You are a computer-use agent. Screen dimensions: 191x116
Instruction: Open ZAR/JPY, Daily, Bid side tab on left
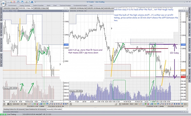[1, 60]
